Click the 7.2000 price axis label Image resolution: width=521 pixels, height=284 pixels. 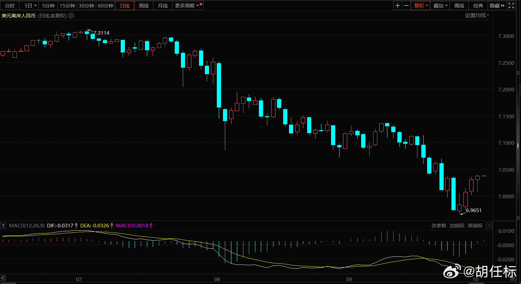point(506,89)
